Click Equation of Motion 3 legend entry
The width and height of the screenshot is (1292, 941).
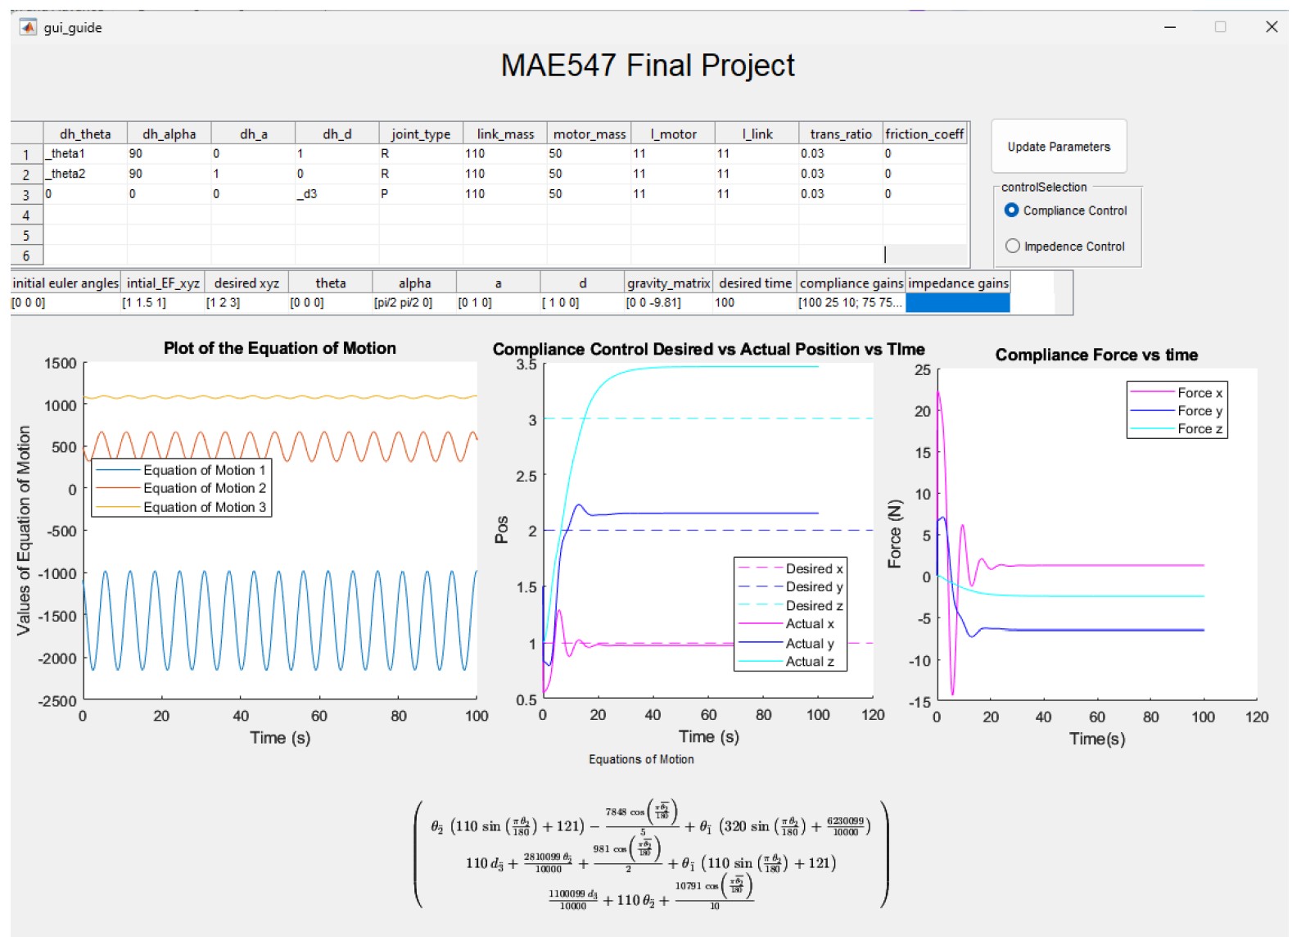point(181,507)
